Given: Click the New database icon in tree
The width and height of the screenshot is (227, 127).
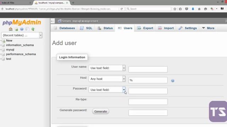Looking at the screenshot, I should coord(3,41).
